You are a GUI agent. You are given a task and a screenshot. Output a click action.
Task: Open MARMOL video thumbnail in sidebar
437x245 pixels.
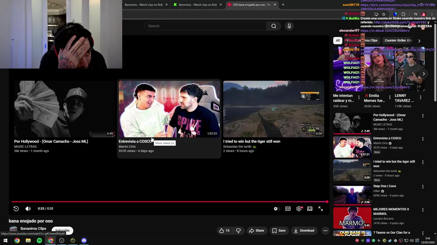click(352, 218)
